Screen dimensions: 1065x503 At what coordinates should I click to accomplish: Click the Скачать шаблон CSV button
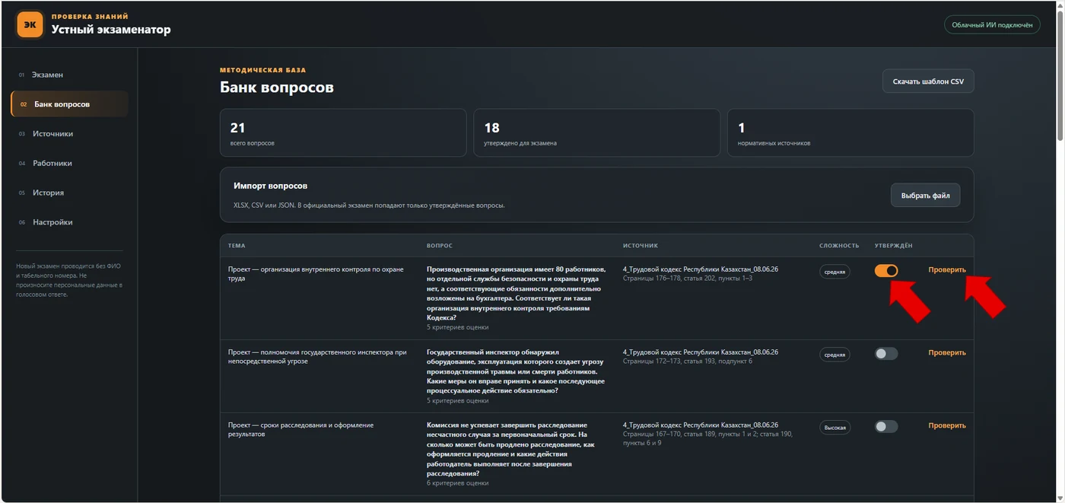click(x=928, y=81)
